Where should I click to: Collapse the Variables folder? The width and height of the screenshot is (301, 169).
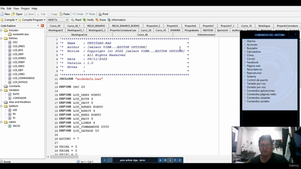pyautogui.click(x=1, y=90)
